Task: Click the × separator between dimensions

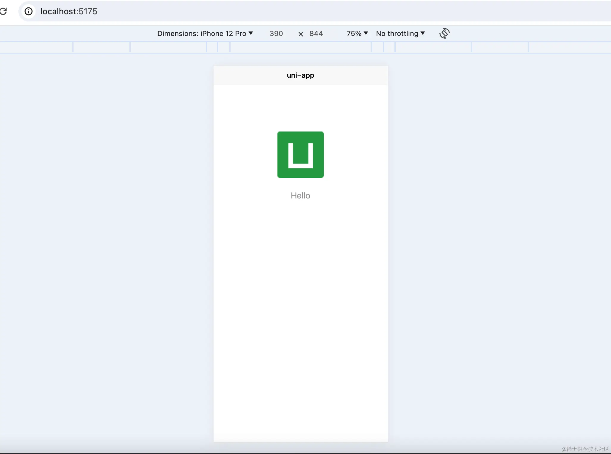Action: 301,34
